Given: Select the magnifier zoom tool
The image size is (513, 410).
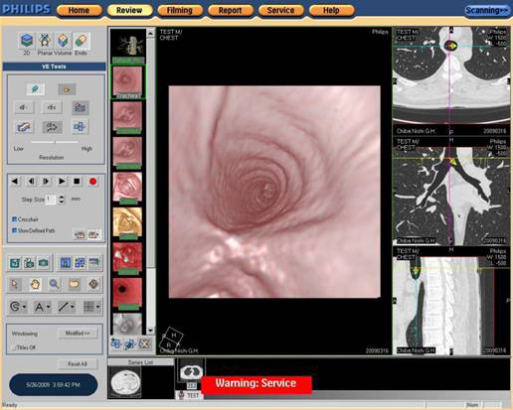Looking at the screenshot, I should tap(55, 284).
